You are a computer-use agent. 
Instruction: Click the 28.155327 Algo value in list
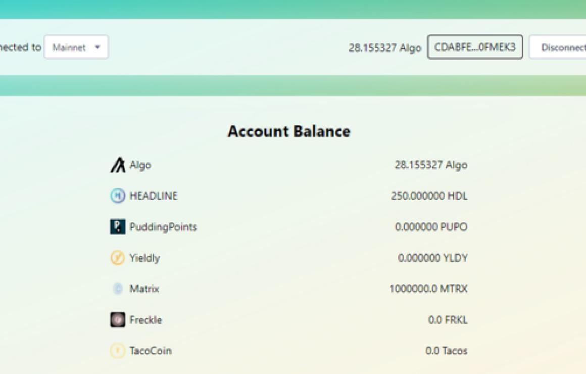tap(431, 165)
